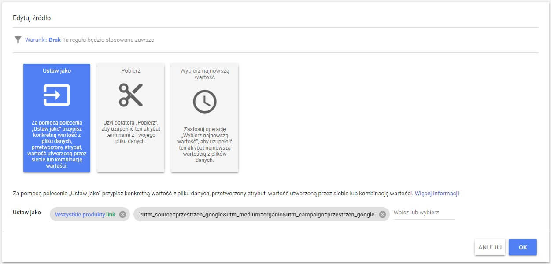This screenshot has width=551, height=264.
Task: Delete the utm_source parameter chip using its X
Action: coord(382,214)
